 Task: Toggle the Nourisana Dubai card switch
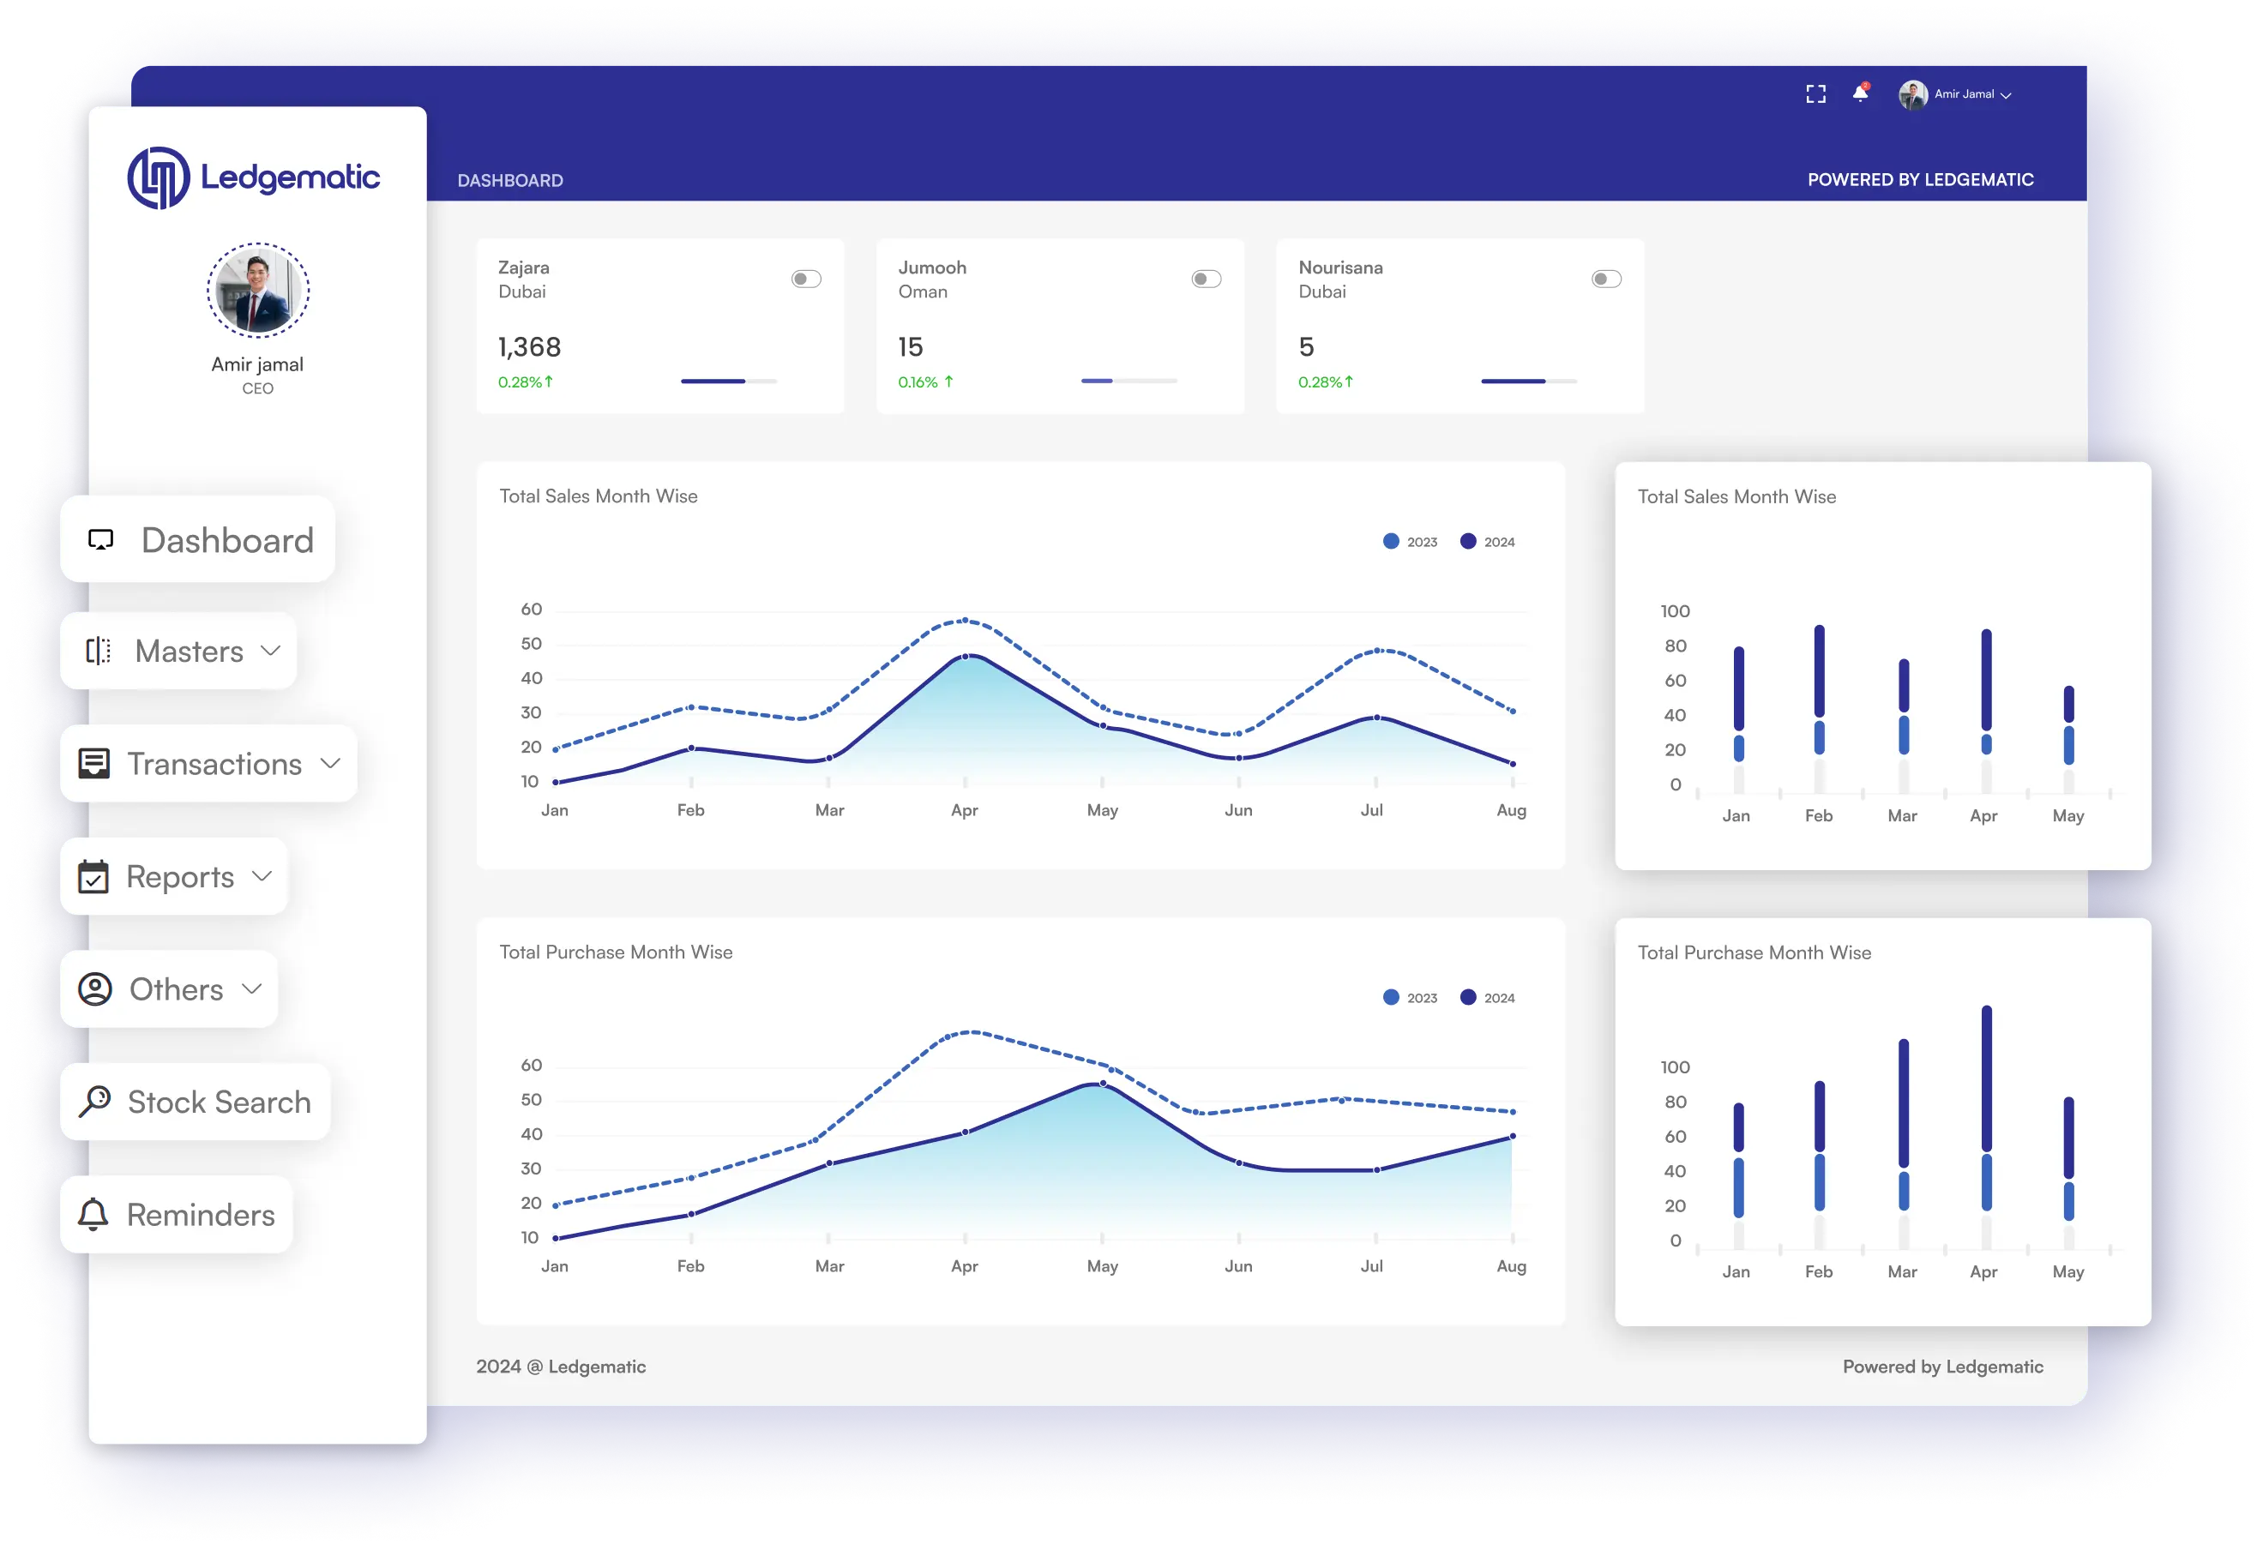1607,279
